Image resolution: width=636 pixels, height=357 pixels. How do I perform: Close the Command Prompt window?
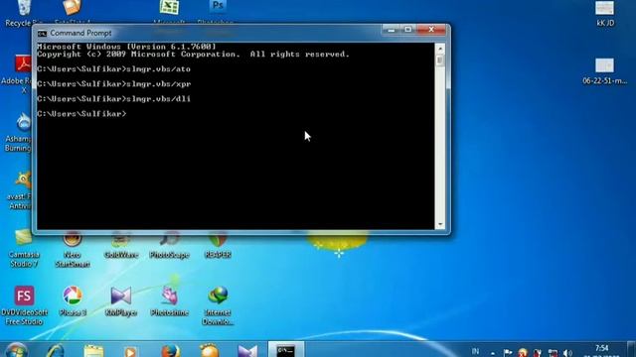[431, 30]
